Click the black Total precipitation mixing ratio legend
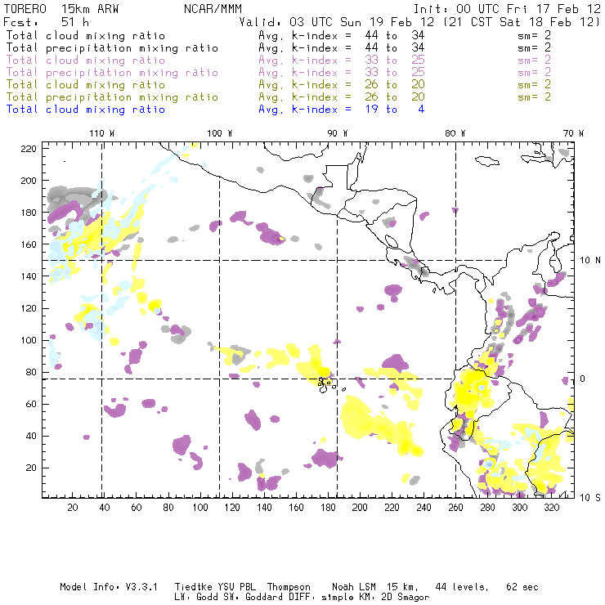605x605 pixels. pos(112,47)
